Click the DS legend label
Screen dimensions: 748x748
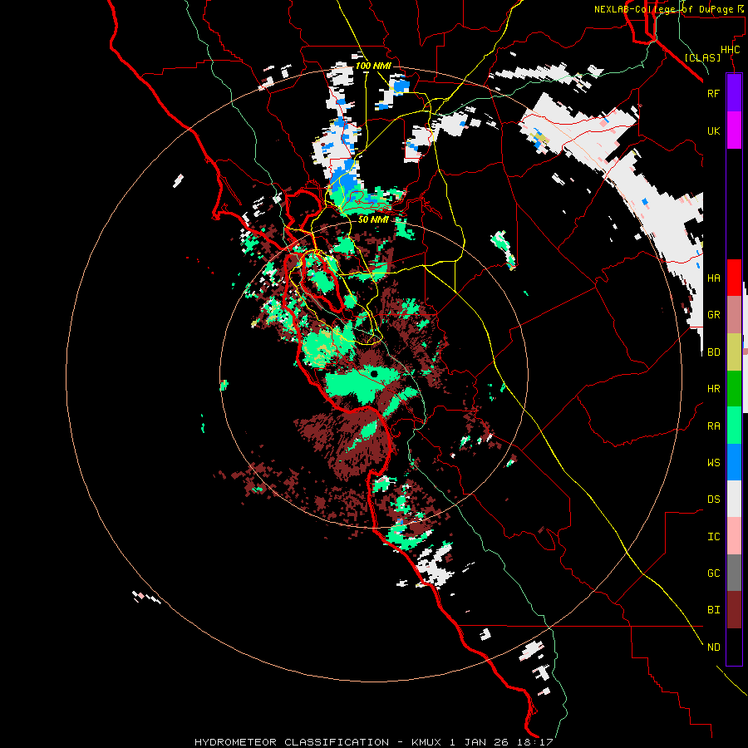[713, 499]
